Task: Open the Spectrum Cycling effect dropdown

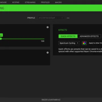Action: (69, 43)
